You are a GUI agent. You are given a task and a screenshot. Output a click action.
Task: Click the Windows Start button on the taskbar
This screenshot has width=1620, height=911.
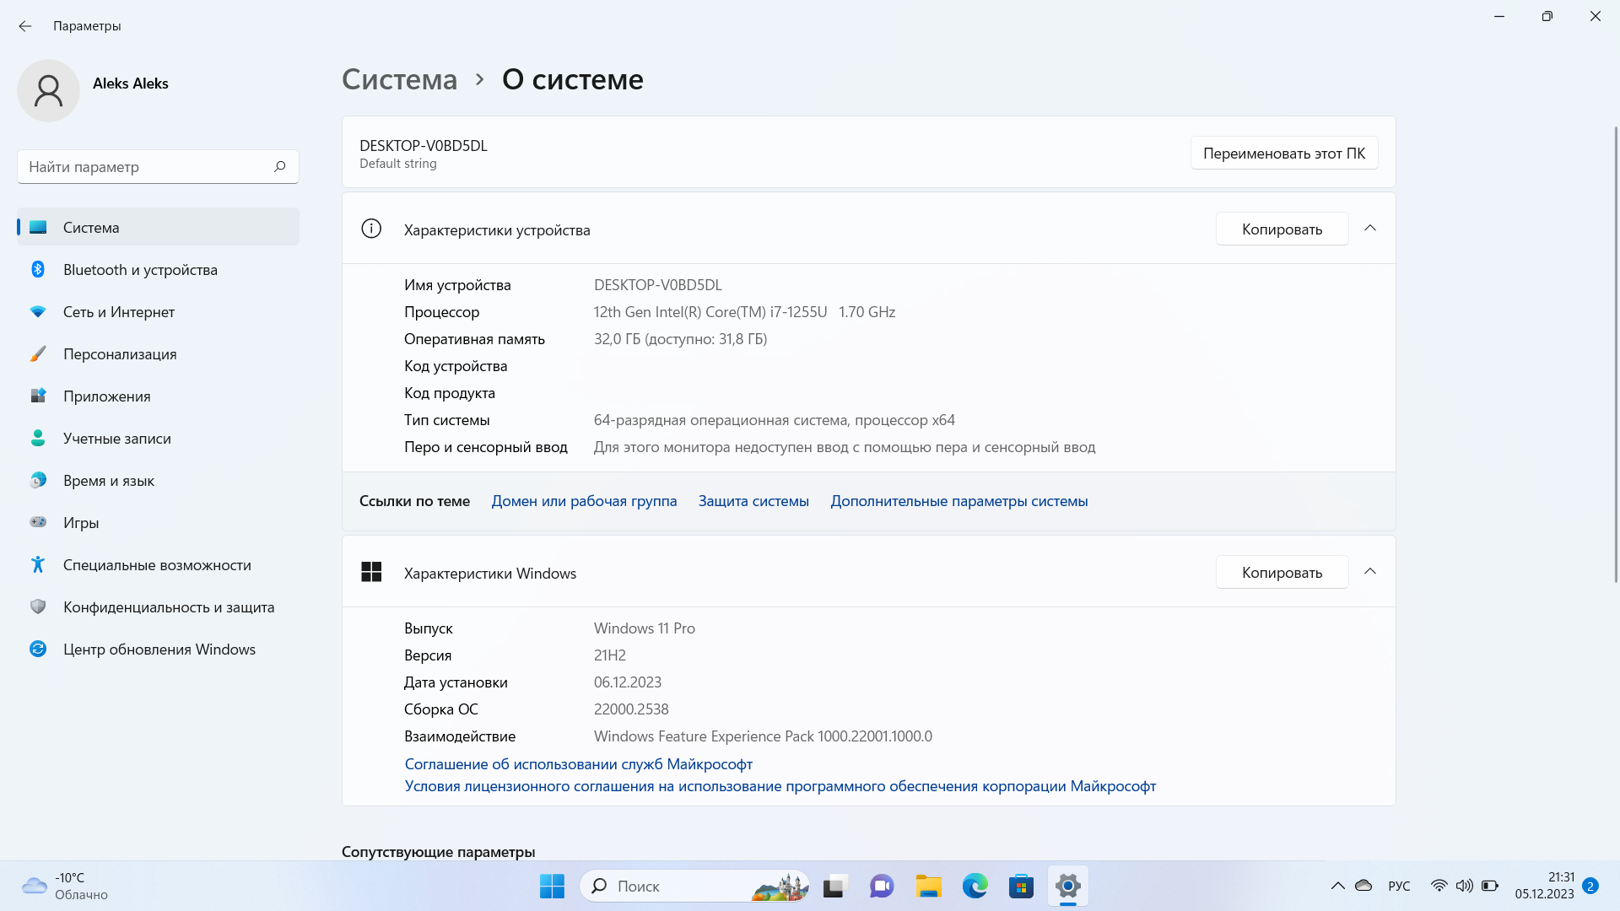tap(552, 886)
